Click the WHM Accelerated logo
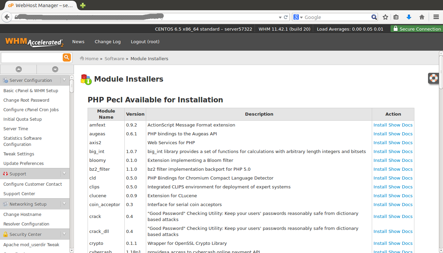Viewport: 443px width, 253px height. (x=34, y=42)
